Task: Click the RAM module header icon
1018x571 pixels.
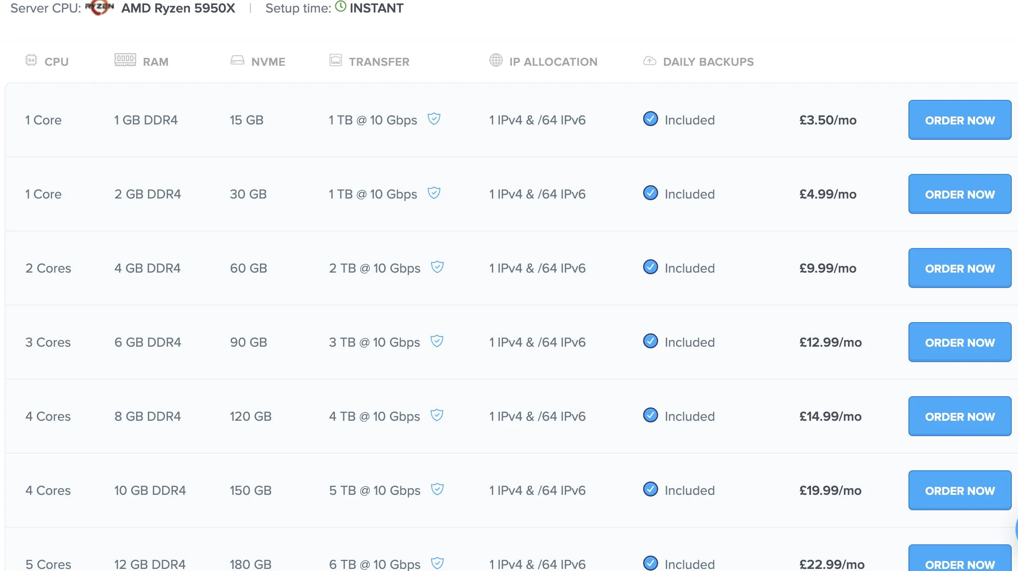Action: click(125, 60)
